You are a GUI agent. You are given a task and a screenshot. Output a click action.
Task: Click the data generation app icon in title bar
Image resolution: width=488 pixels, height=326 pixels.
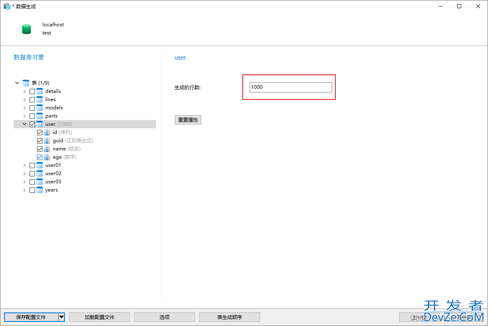pyautogui.click(x=7, y=6)
